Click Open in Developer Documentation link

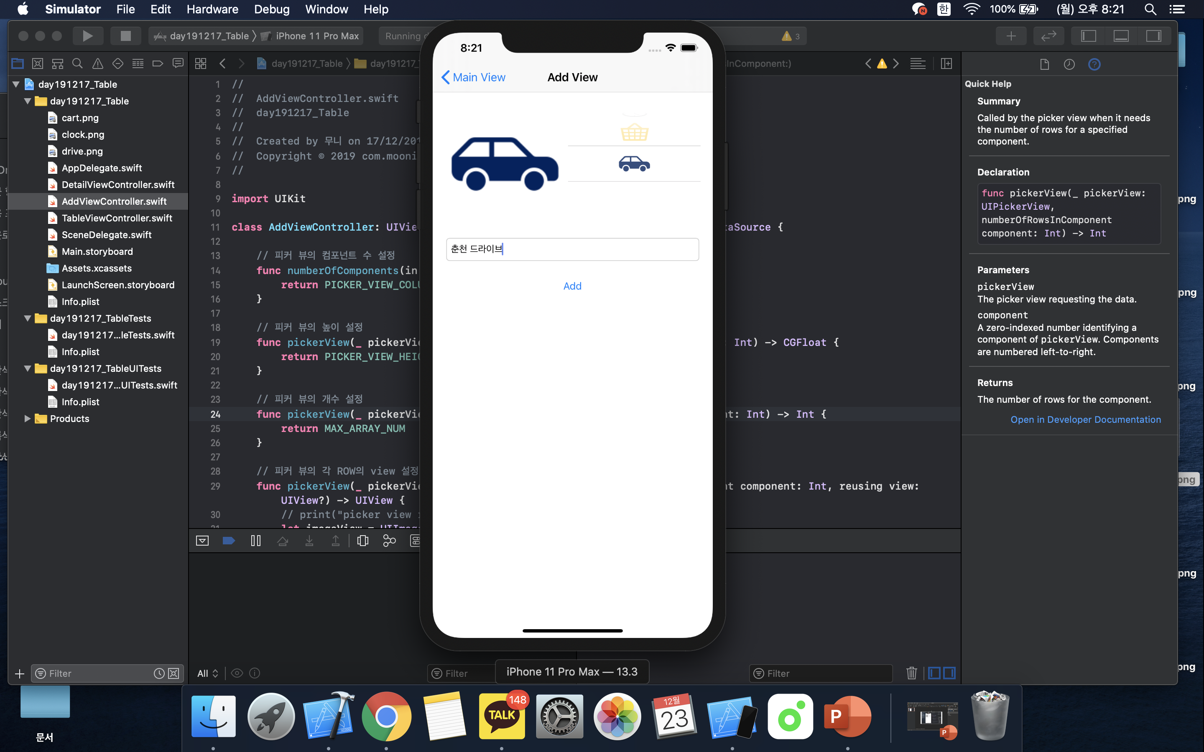tap(1086, 419)
